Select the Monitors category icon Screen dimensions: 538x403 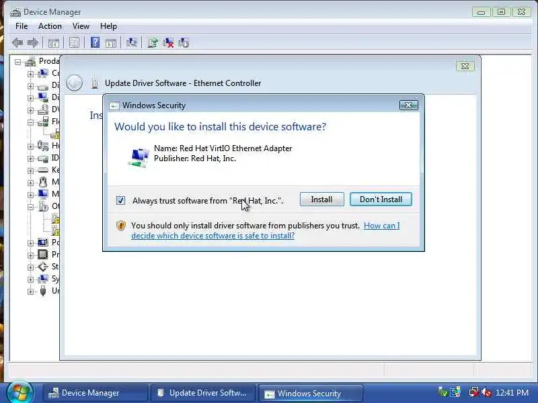click(43, 194)
